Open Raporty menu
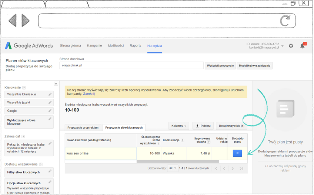This screenshot has width=314, height=195. click(136, 46)
